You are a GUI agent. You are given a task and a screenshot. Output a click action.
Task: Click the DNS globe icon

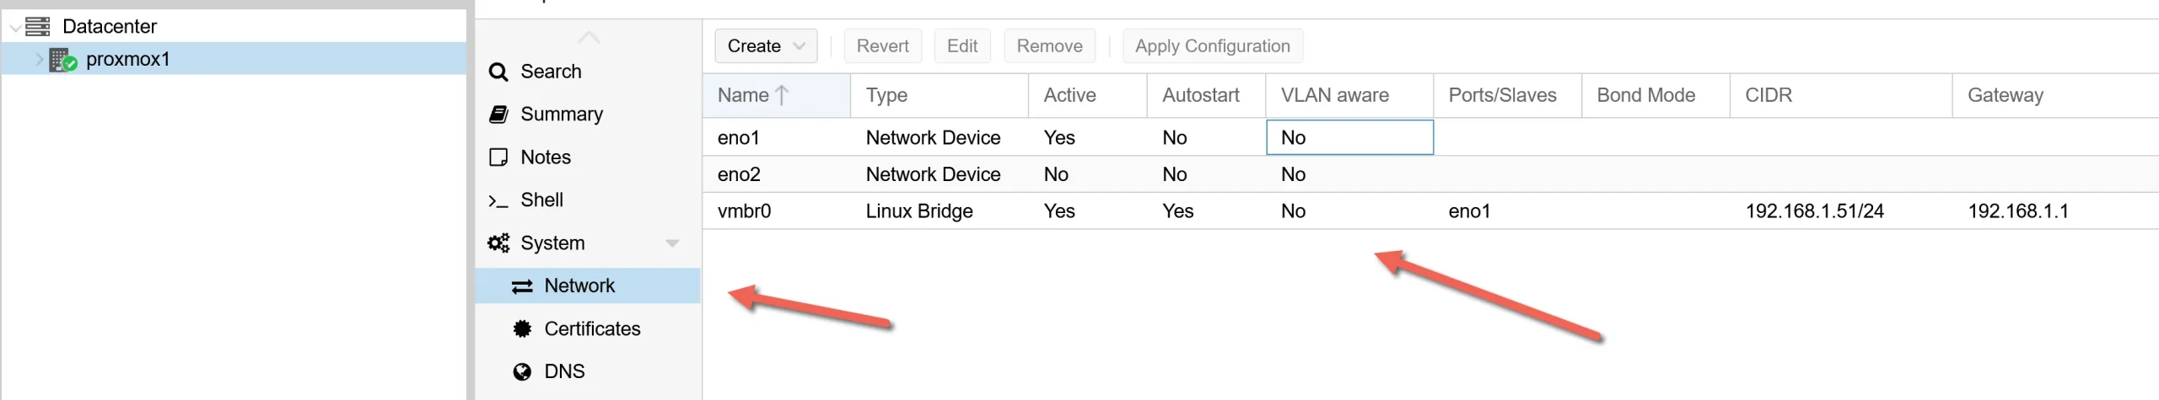click(x=522, y=372)
